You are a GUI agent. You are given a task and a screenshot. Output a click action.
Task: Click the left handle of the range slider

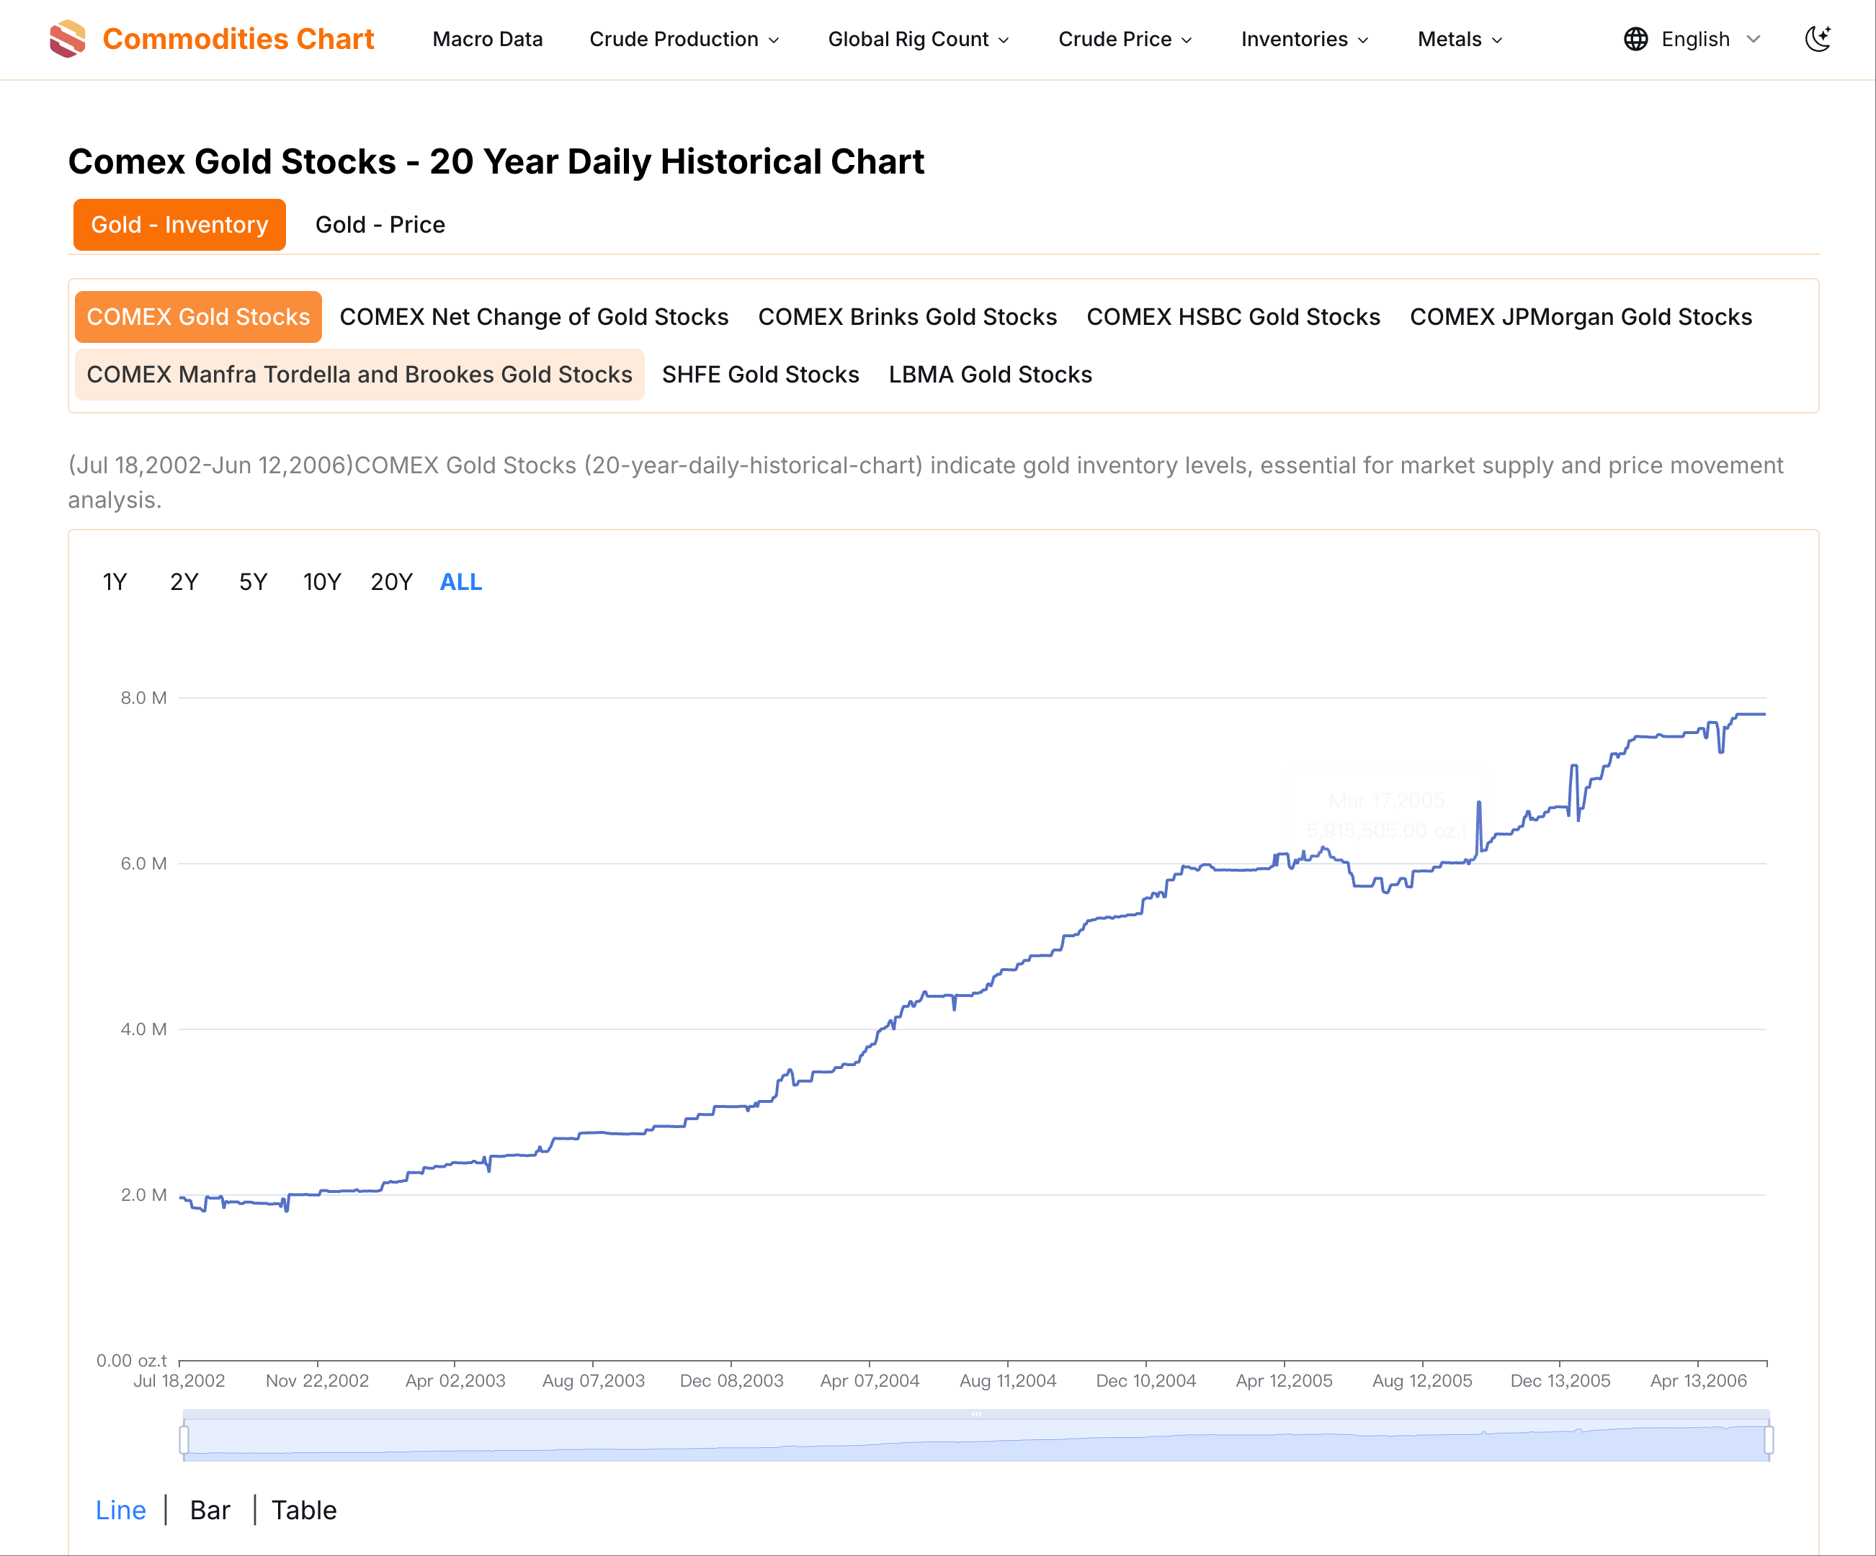point(184,1440)
